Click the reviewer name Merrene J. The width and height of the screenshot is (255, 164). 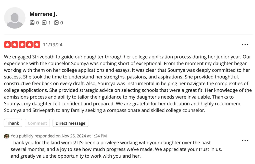pos(43,14)
